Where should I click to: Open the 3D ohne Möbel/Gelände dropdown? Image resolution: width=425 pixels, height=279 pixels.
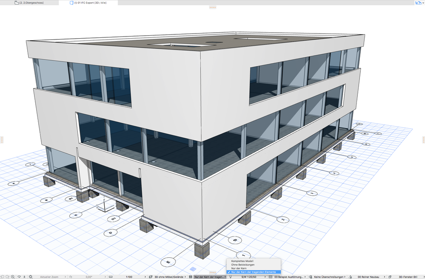(x=170, y=277)
